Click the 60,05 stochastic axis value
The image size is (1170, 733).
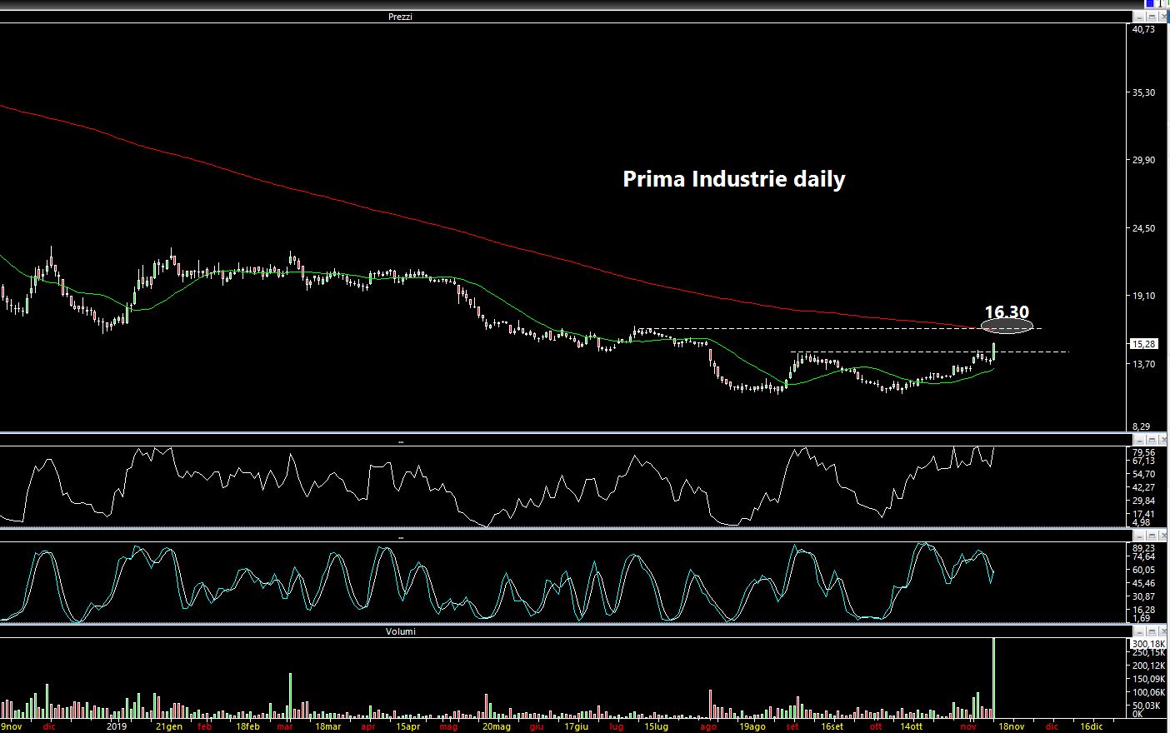[x=1144, y=571]
